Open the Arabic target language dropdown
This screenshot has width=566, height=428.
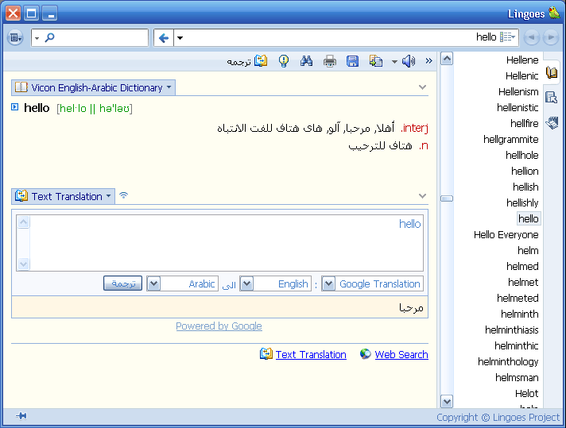pos(153,283)
